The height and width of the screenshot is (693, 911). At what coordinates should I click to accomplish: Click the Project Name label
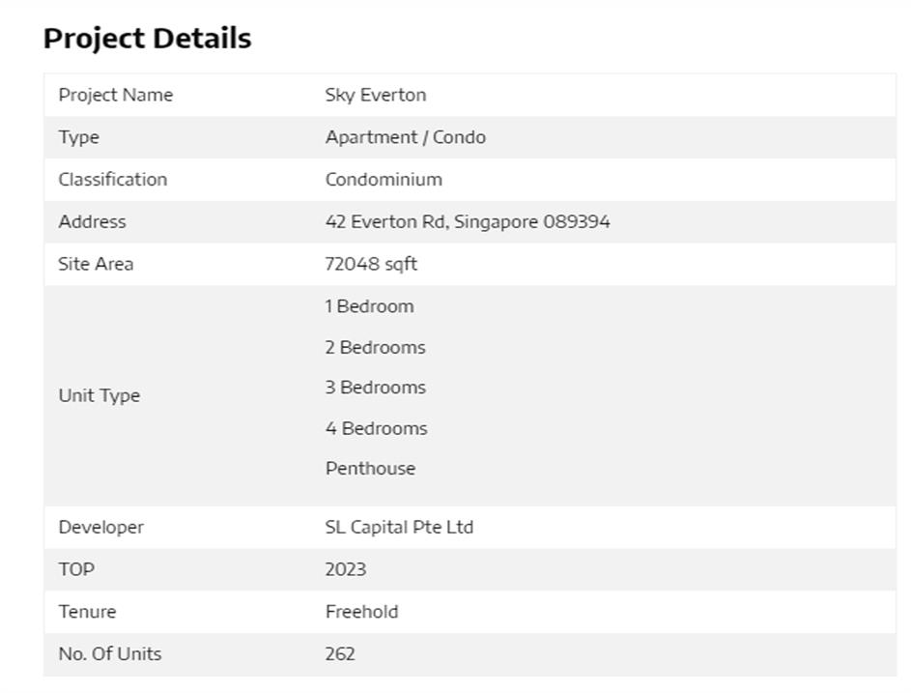pos(115,95)
